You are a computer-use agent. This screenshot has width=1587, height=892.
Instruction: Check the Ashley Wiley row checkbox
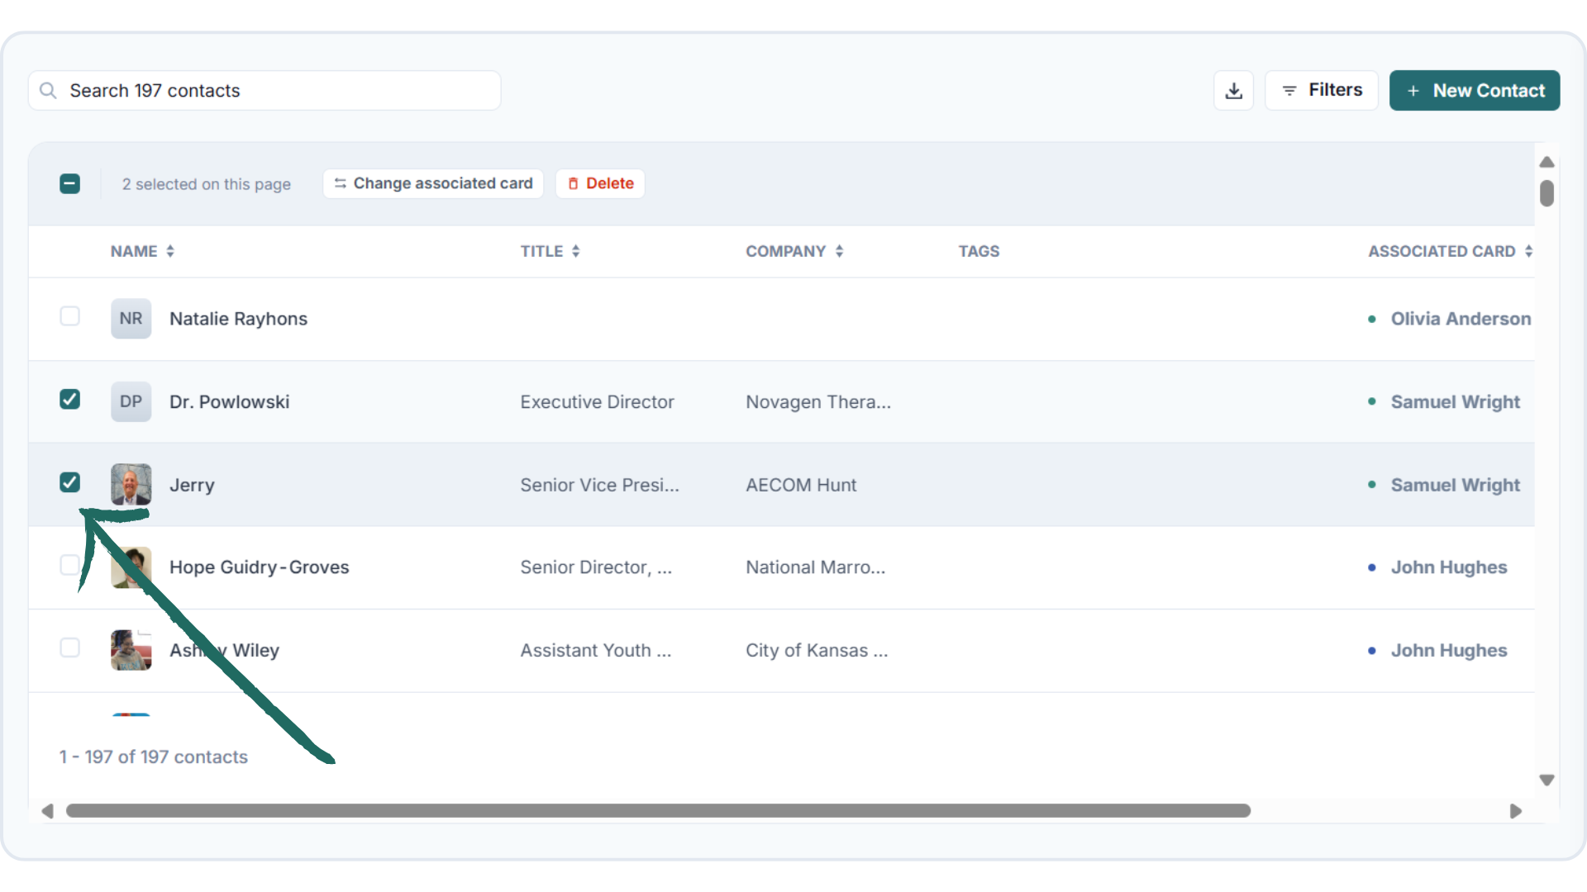point(70,648)
